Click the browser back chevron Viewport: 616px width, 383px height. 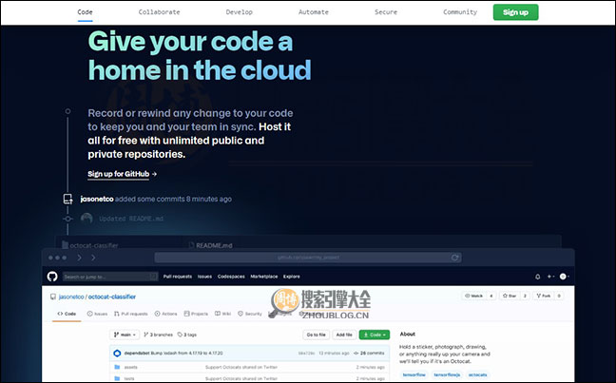pos(79,258)
